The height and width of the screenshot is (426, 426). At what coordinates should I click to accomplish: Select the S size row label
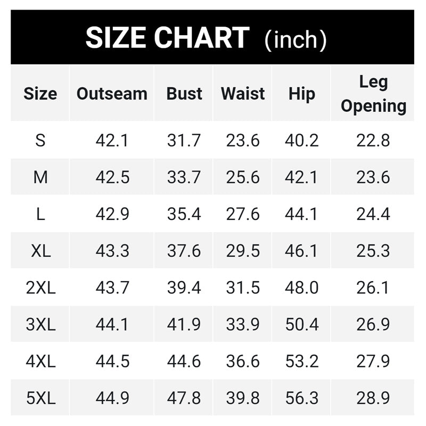[x=40, y=141]
